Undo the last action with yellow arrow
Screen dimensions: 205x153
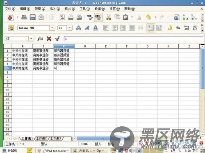[149, 17]
